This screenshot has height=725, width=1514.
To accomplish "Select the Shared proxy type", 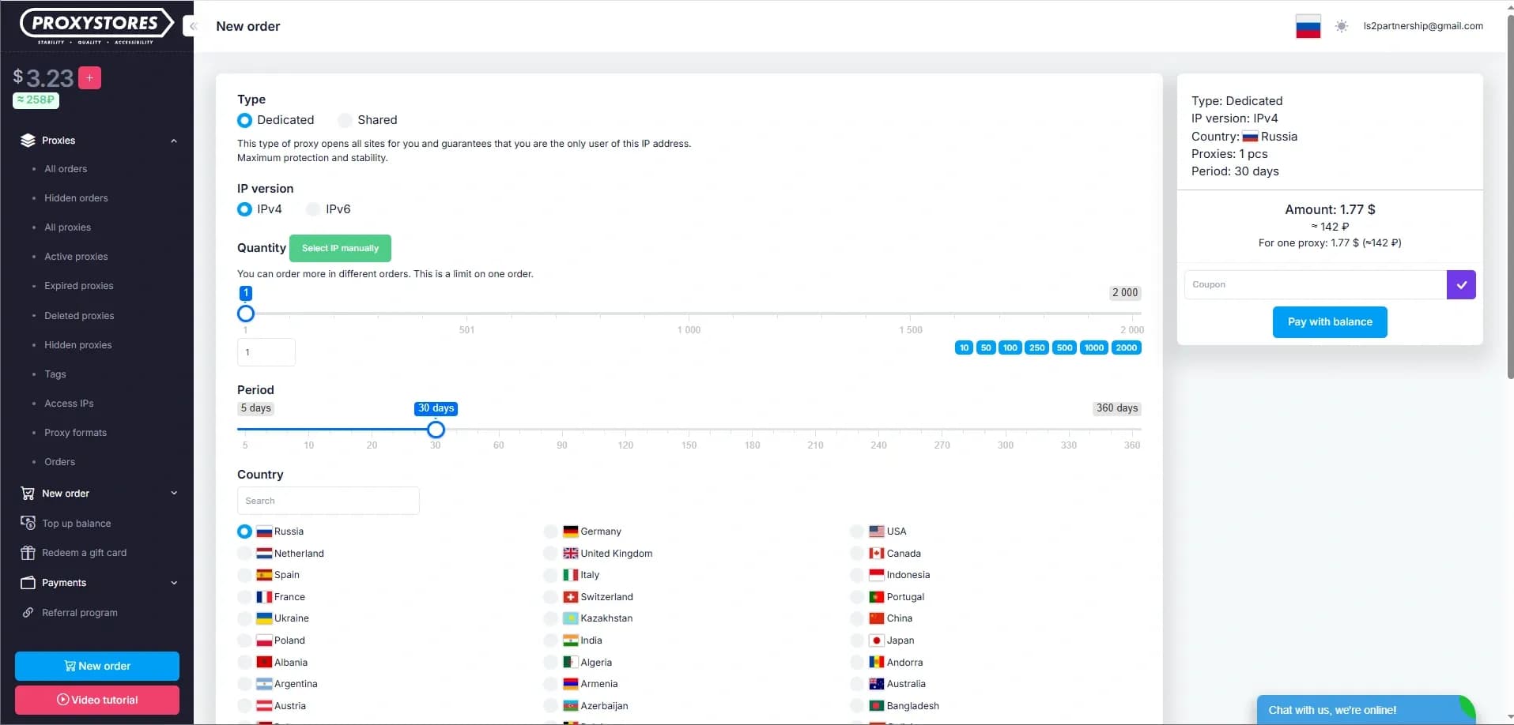I will tap(345, 120).
